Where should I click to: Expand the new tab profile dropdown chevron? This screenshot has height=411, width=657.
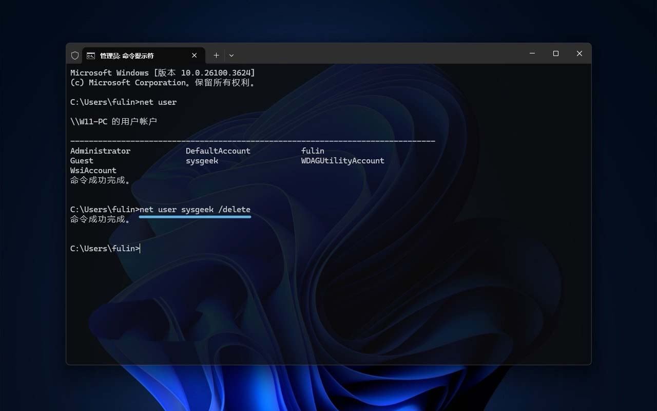coord(231,55)
